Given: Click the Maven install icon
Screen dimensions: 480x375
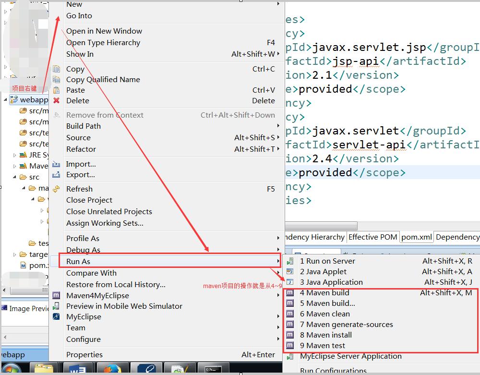Looking at the screenshot, I should click(x=290, y=335).
